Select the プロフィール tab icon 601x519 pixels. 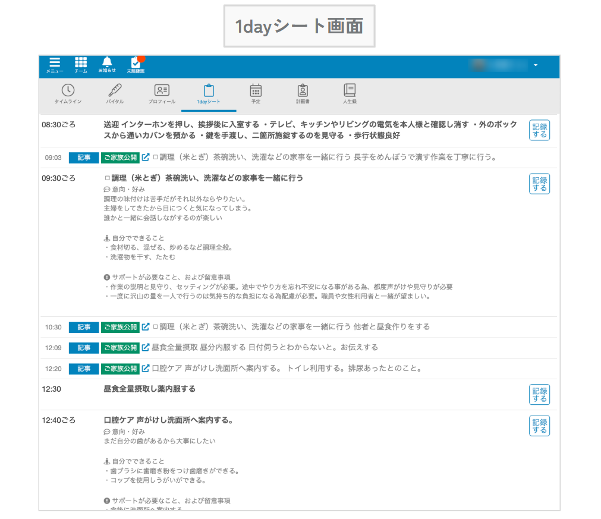coord(162,93)
